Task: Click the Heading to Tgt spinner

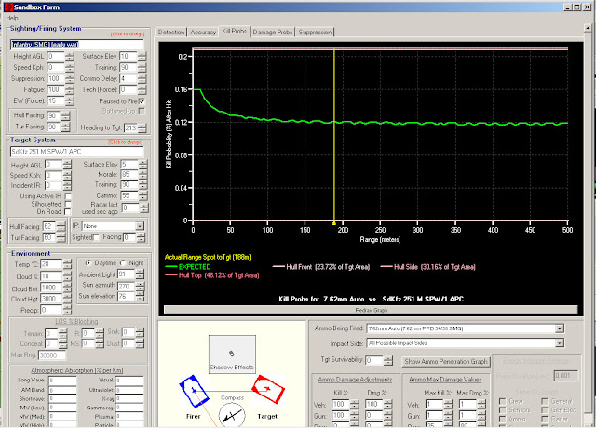Action: 142,128
